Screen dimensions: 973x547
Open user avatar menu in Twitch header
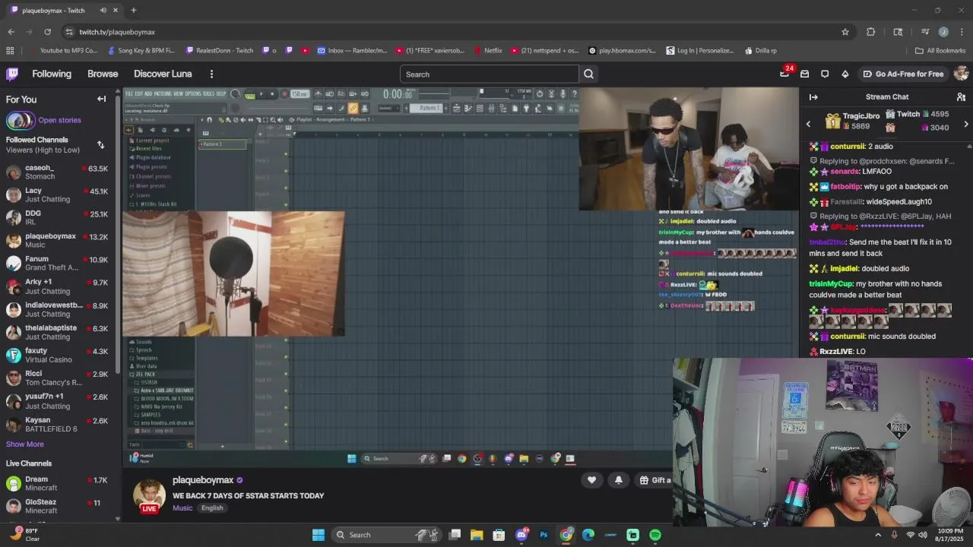click(x=960, y=74)
